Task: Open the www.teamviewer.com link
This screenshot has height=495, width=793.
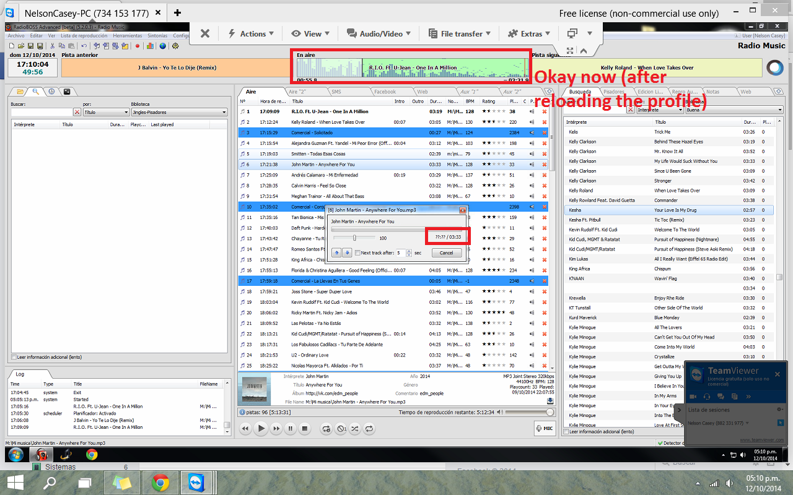Action: pyautogui.click(x=763, y=439)
